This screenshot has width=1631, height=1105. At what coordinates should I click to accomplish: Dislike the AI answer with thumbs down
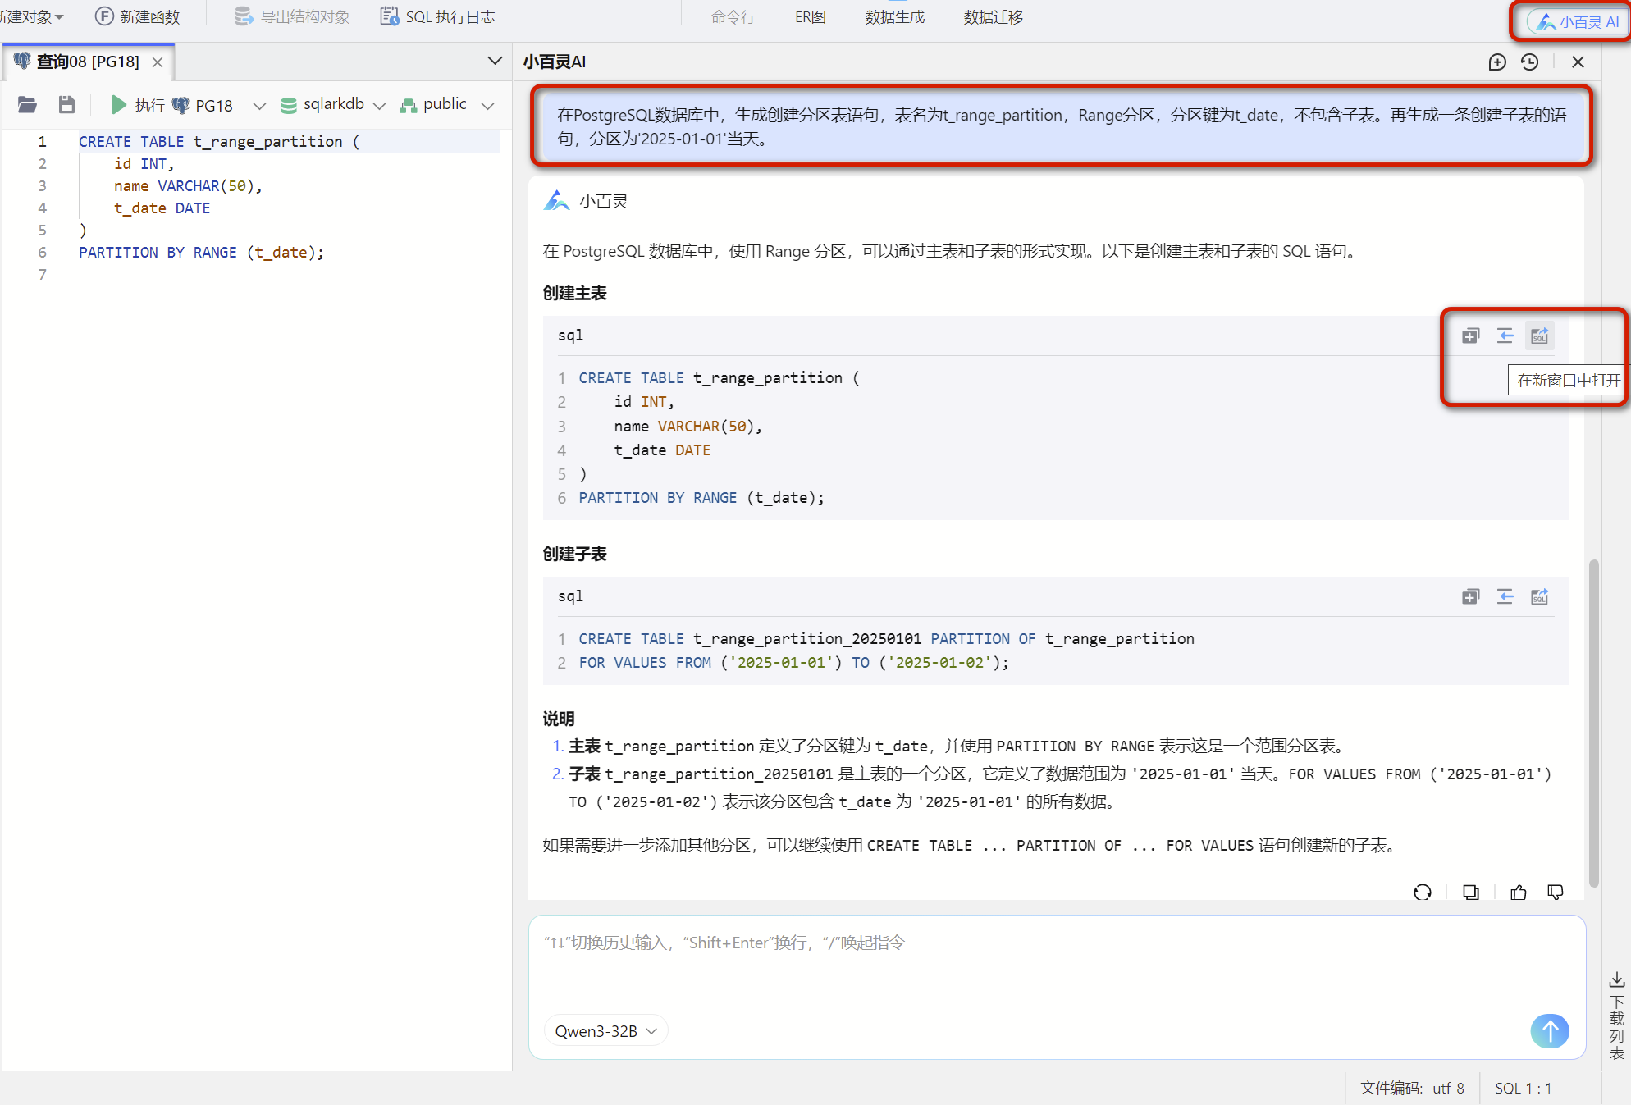(1555, 893)
